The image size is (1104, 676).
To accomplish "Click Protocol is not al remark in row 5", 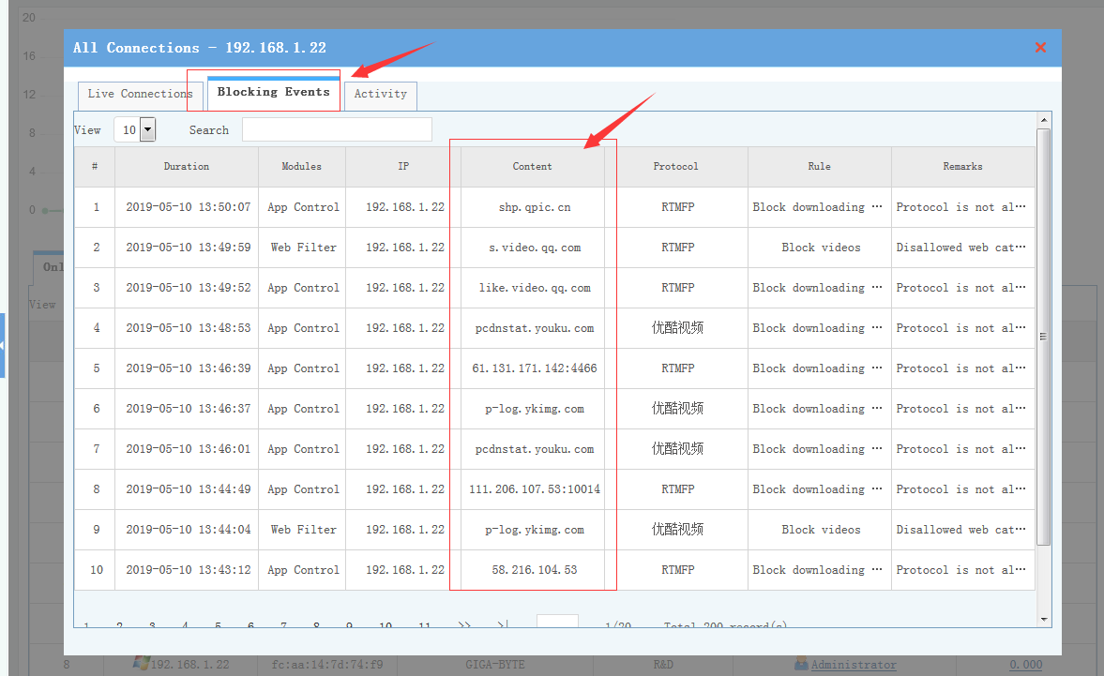I will click(960, 368).
